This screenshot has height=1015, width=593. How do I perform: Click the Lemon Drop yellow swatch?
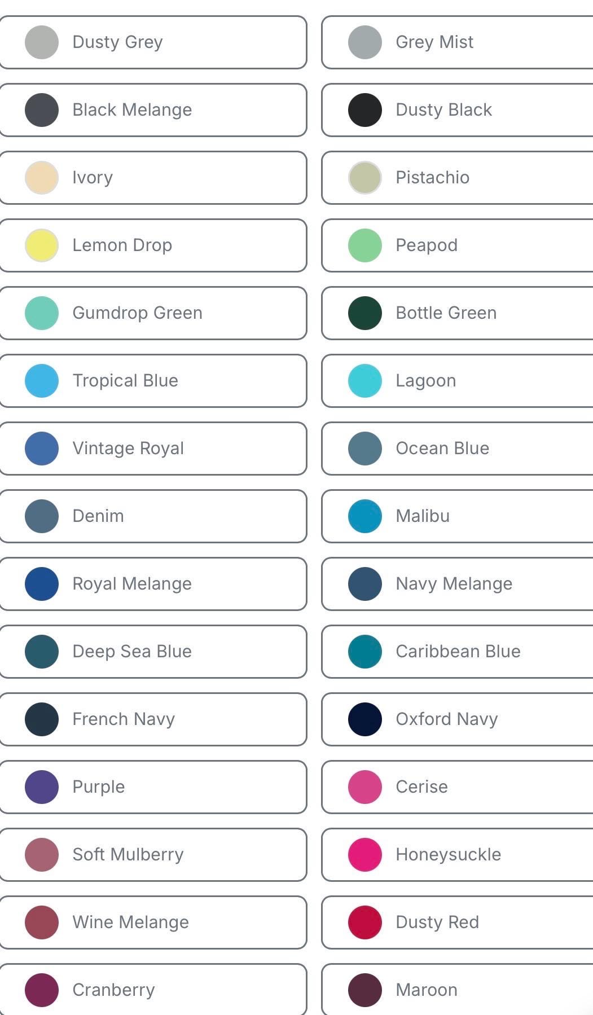pos(42,245)
